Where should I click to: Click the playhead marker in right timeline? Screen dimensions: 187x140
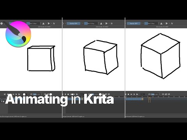(149, 100)
